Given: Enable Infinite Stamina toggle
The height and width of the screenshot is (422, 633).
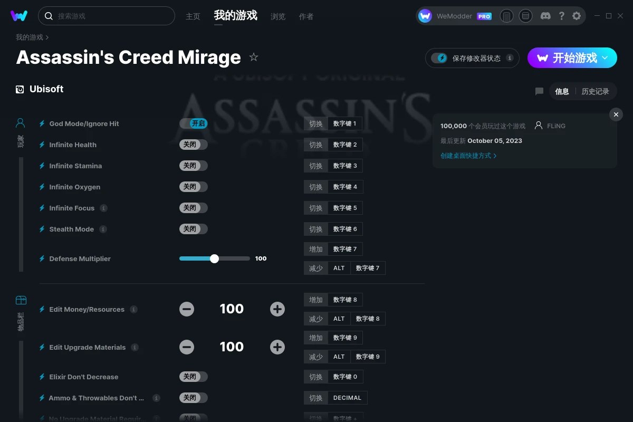Looking at the screenshot, I should pos(194,166).
